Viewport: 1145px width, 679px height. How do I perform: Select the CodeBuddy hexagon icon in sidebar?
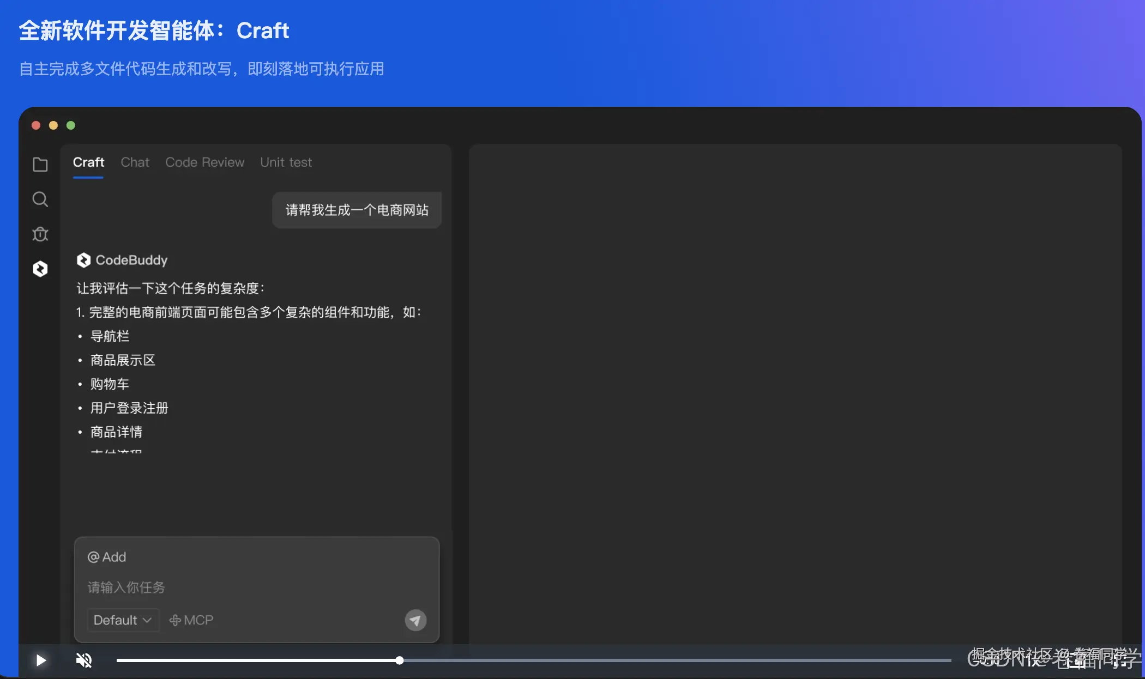coord(40,269)
